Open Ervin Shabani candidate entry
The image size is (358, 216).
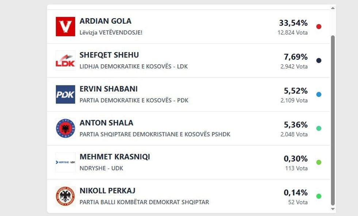[x=108, y=89]
